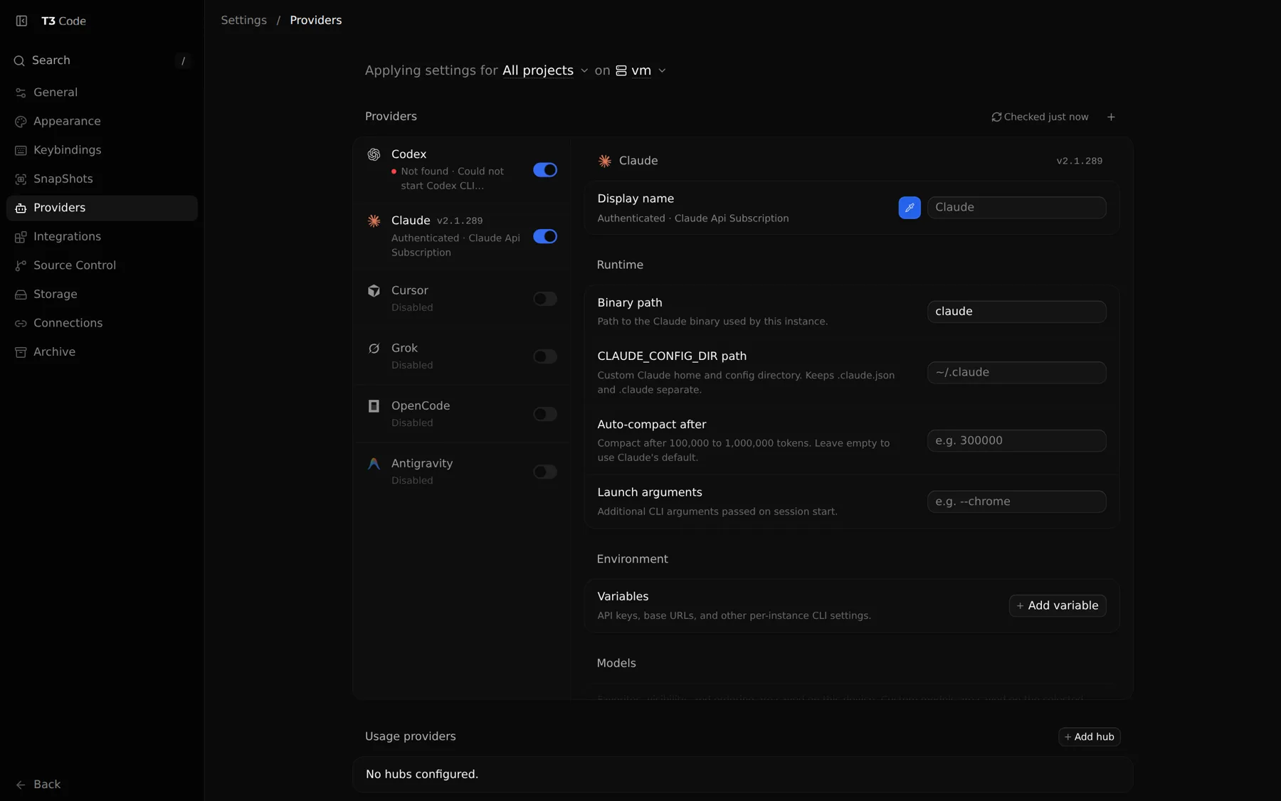Open the All projects scope dropdown
Image resolution: width=1281 pixels, height=801 pixels.
point(545,70)
